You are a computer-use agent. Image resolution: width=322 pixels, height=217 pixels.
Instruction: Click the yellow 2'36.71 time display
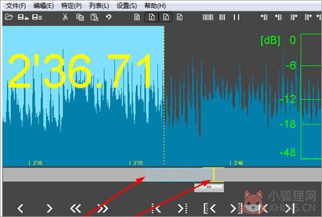tap(80, 71)
